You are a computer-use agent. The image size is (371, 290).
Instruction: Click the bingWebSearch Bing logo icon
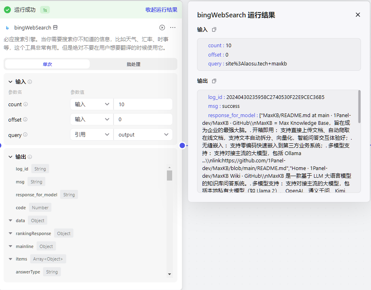7,28
